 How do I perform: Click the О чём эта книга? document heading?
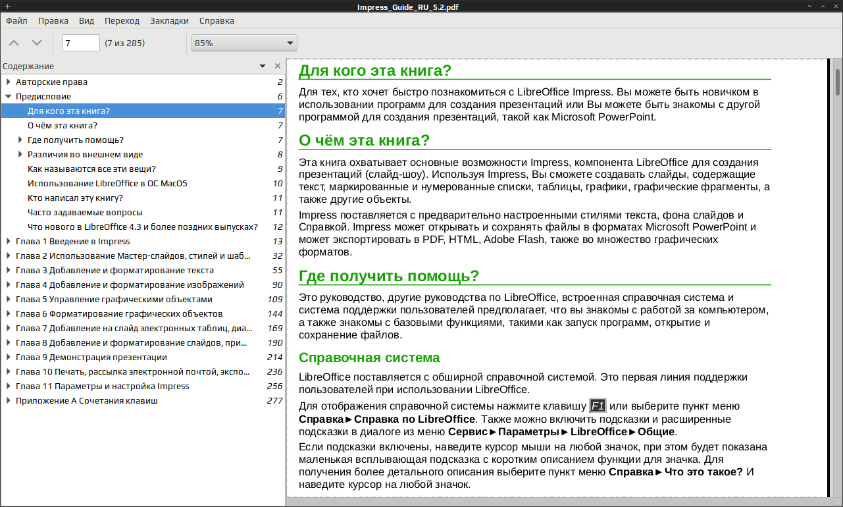[364, 140]
